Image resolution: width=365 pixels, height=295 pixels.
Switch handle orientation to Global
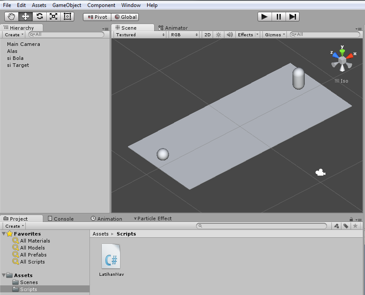124,17
